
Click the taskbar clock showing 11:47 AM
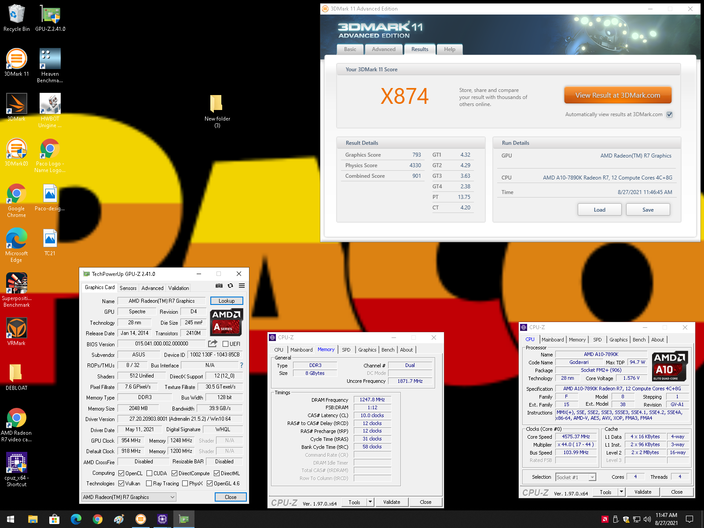pyautogui.click(x=666, y=519)
